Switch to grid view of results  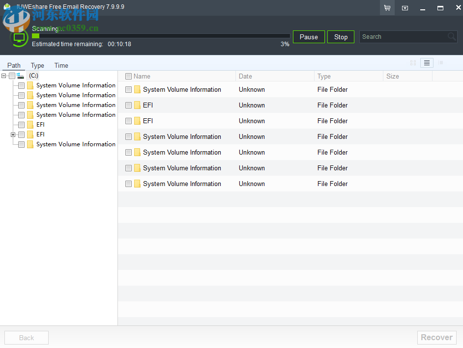pyautogui.click(x=413, y=62)
